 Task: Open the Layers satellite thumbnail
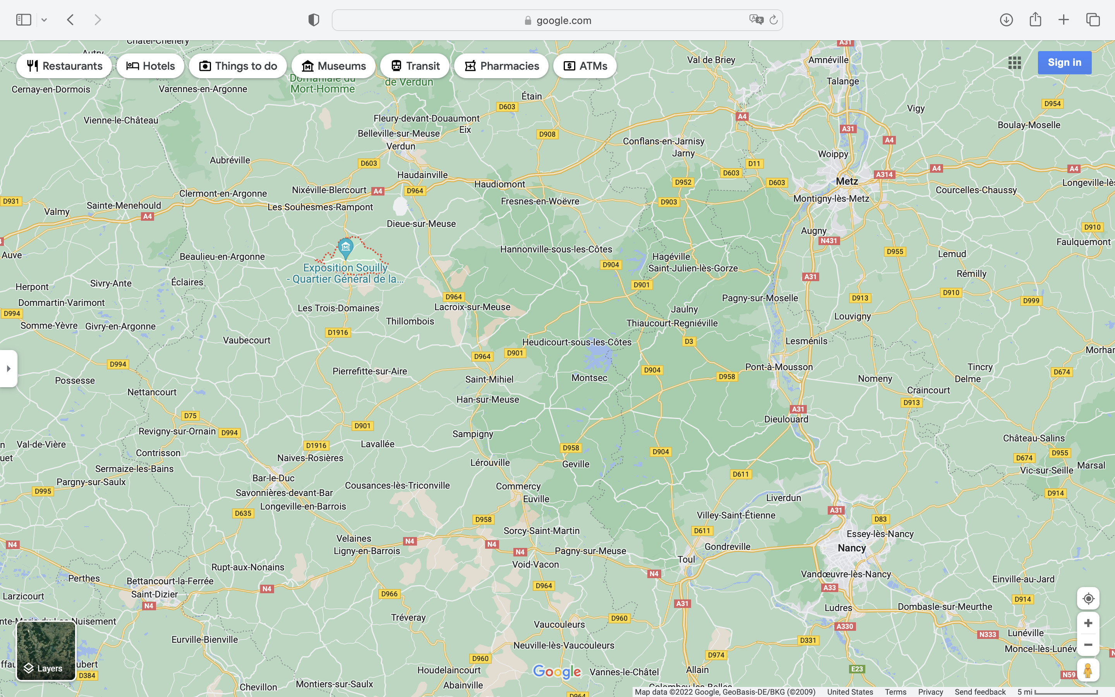click(46, 651)
